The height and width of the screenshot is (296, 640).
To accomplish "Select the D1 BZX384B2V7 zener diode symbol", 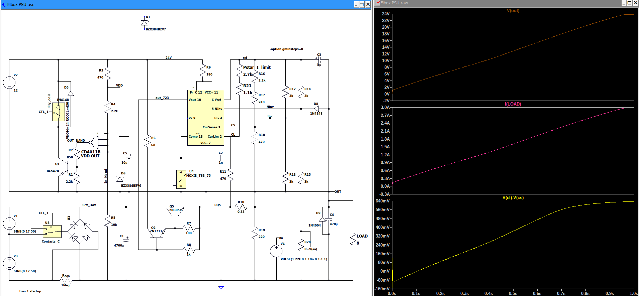I will [144, 22].
